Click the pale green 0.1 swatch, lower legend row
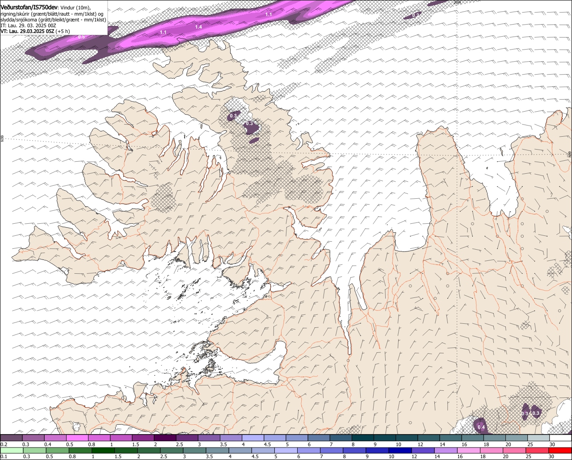This screenshot has height=460, width=572. tap(11, 450)
